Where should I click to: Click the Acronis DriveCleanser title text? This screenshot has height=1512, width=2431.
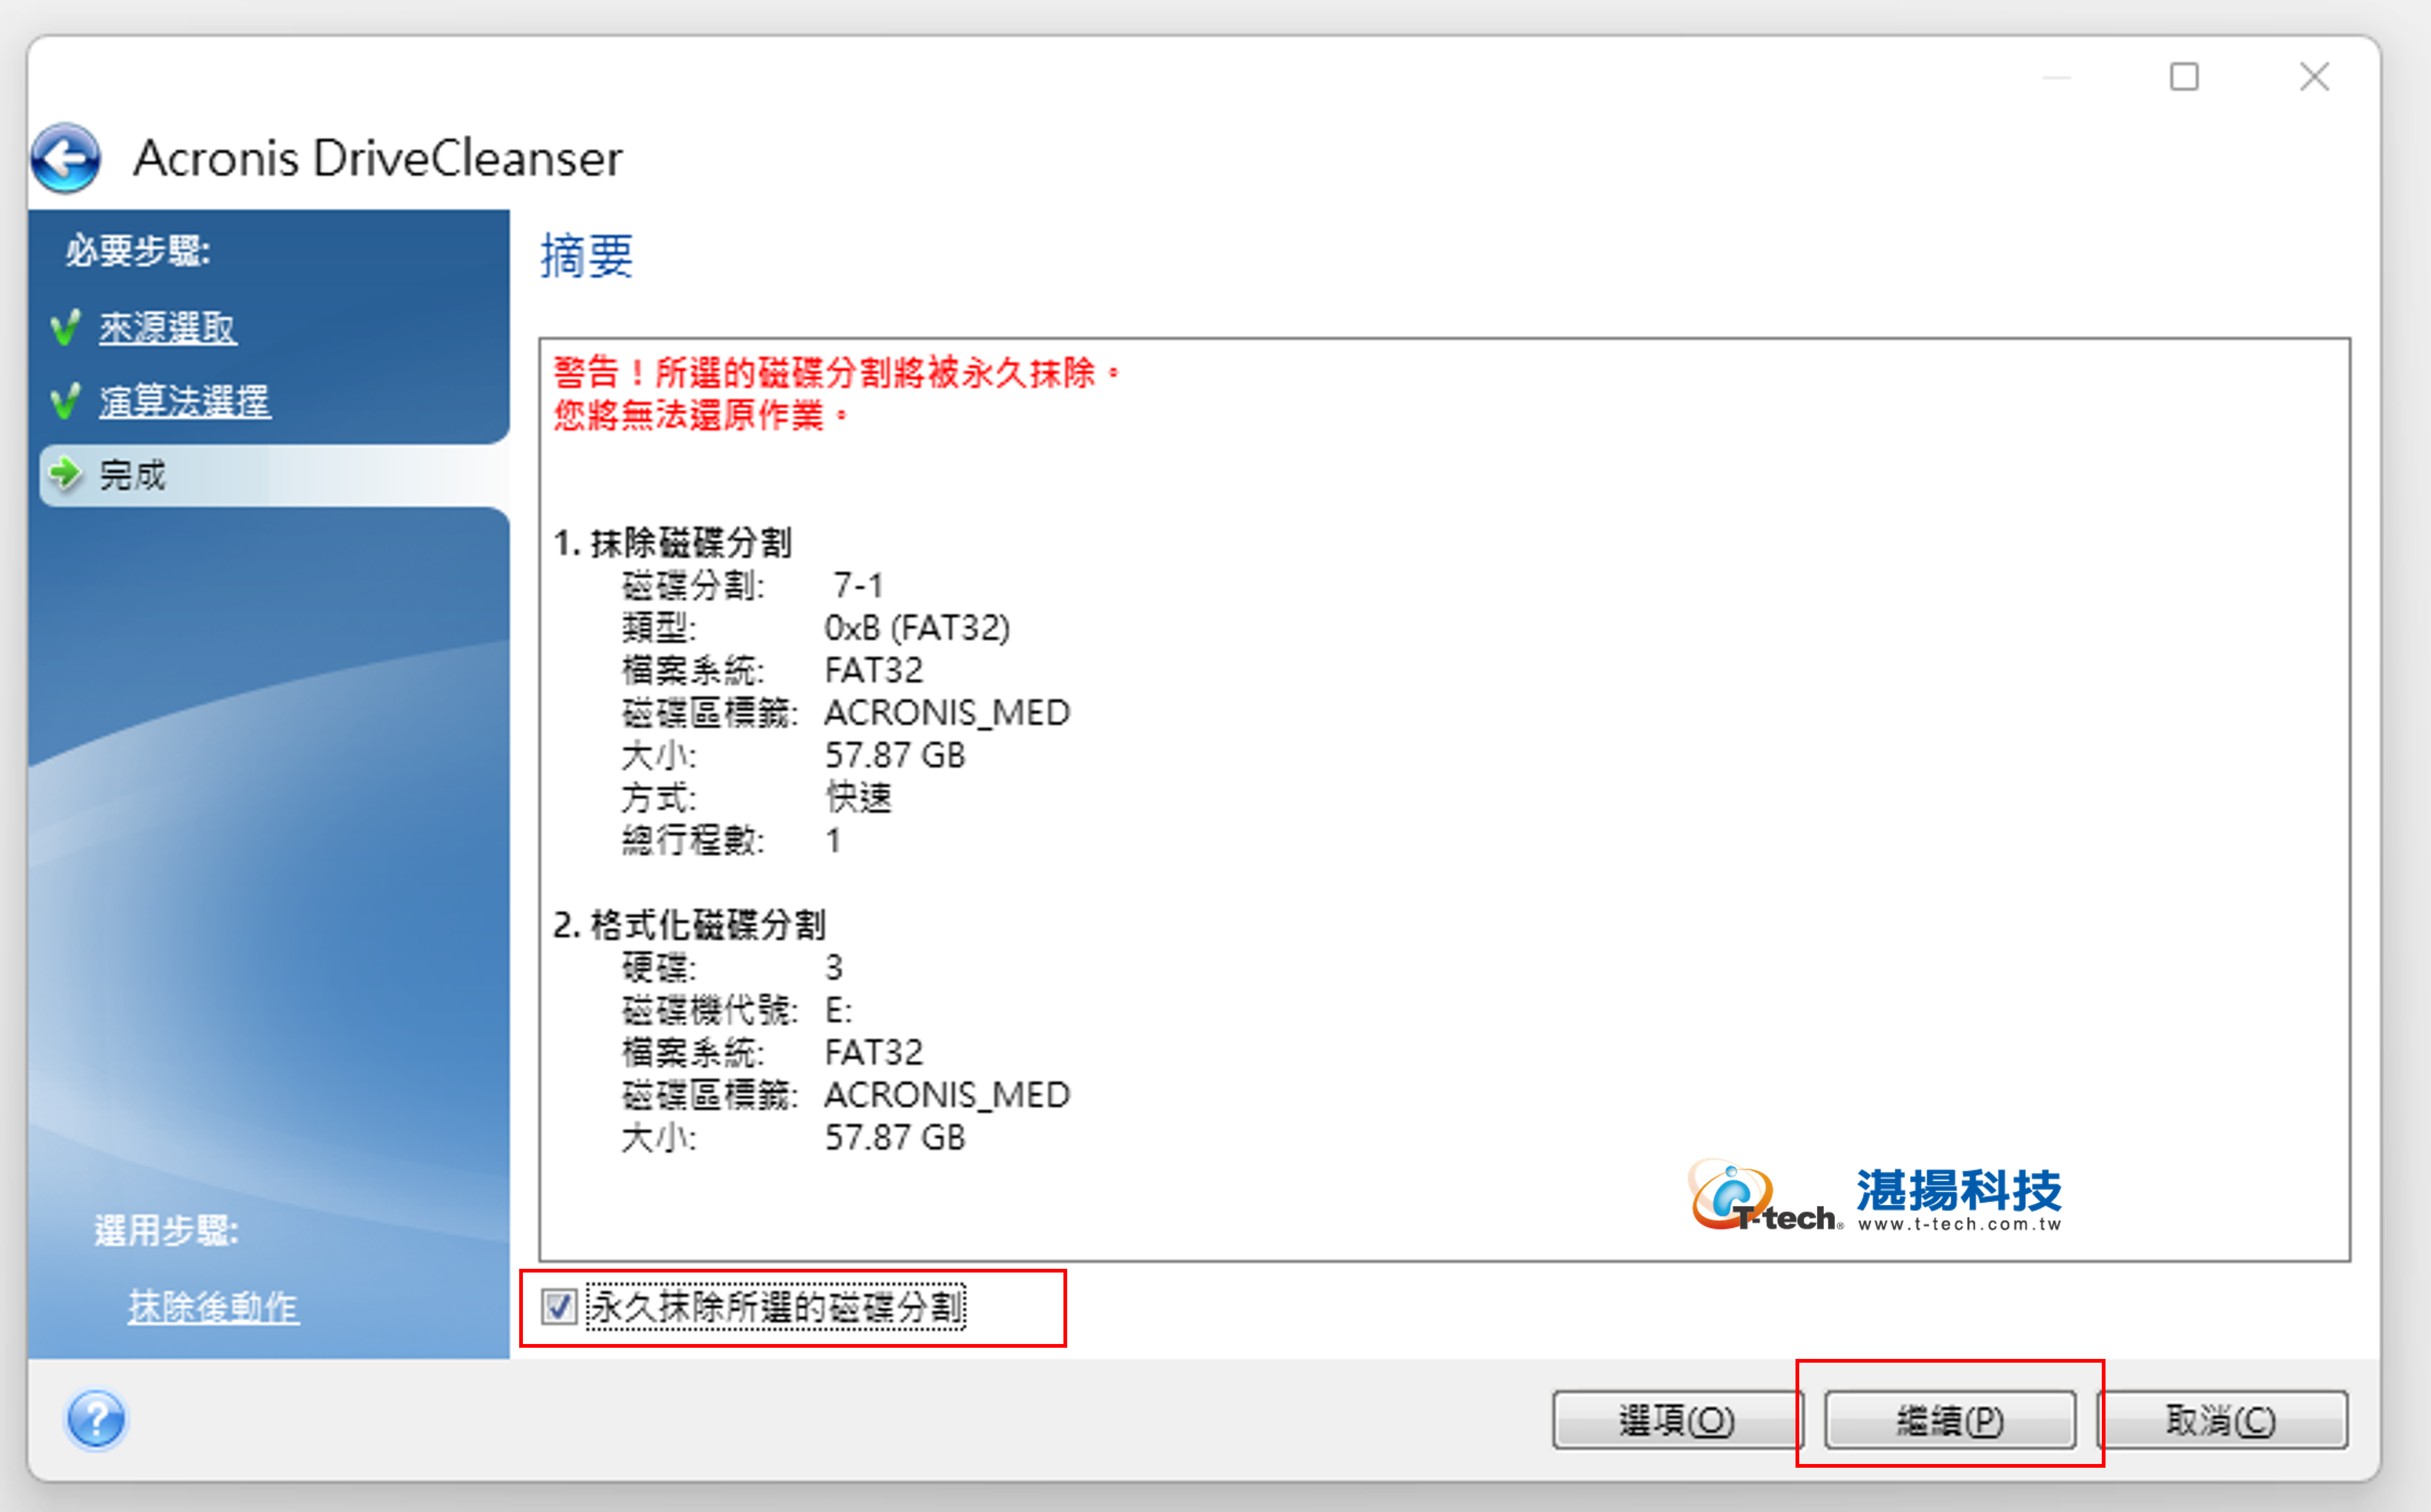click(378, 158)
